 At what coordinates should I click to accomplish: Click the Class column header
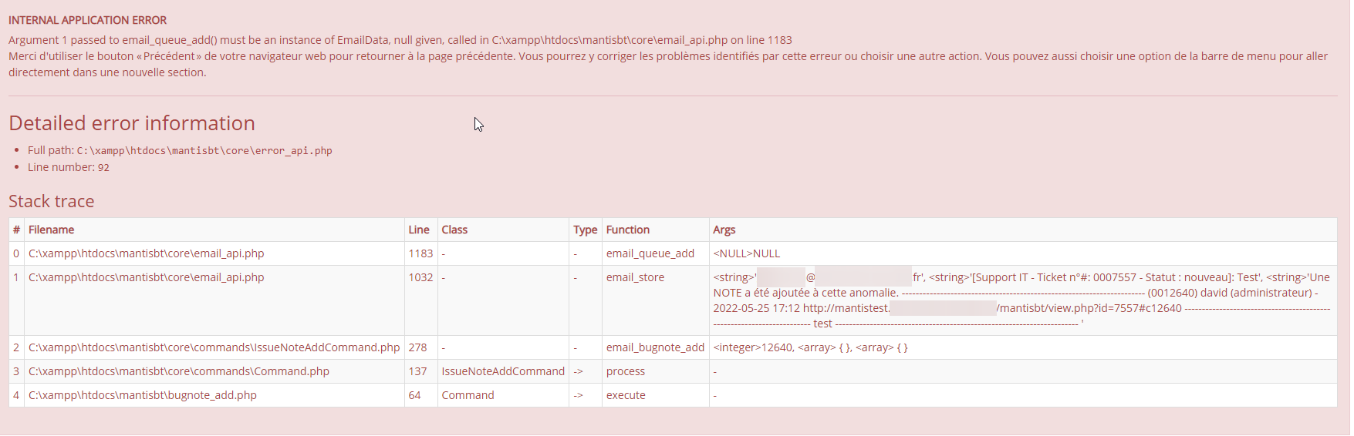[x=454, y=230]
